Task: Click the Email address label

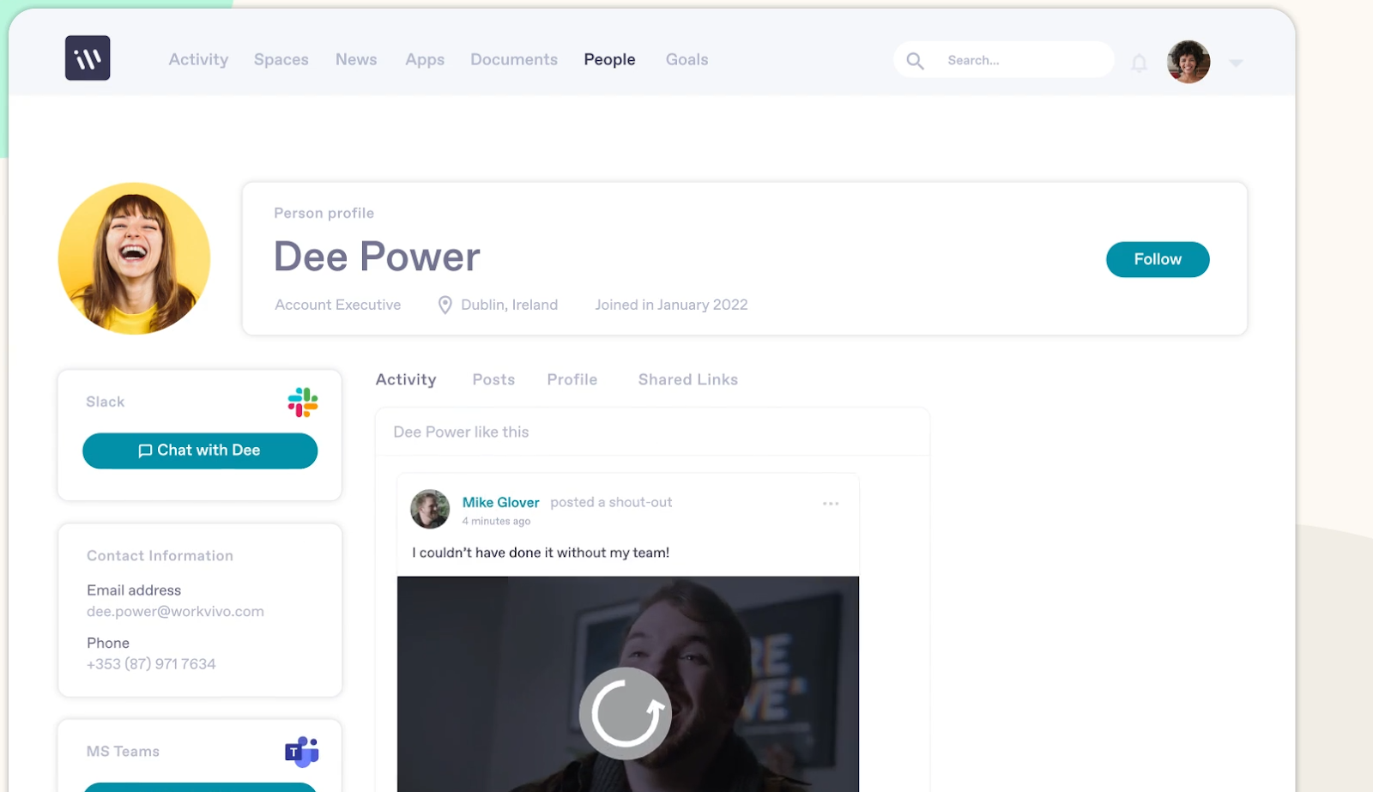Action: coord(134,590)
